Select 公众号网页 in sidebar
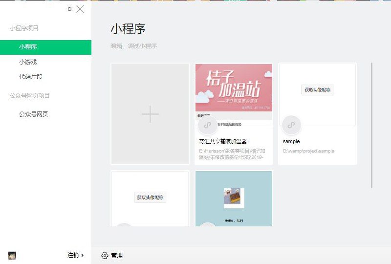Viewport: 391px width, 264px height. (33, 114)
